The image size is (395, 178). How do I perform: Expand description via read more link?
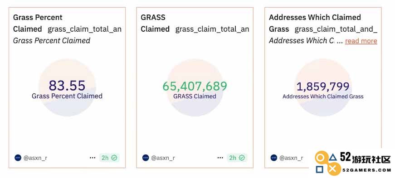click(x=361, y=41)
